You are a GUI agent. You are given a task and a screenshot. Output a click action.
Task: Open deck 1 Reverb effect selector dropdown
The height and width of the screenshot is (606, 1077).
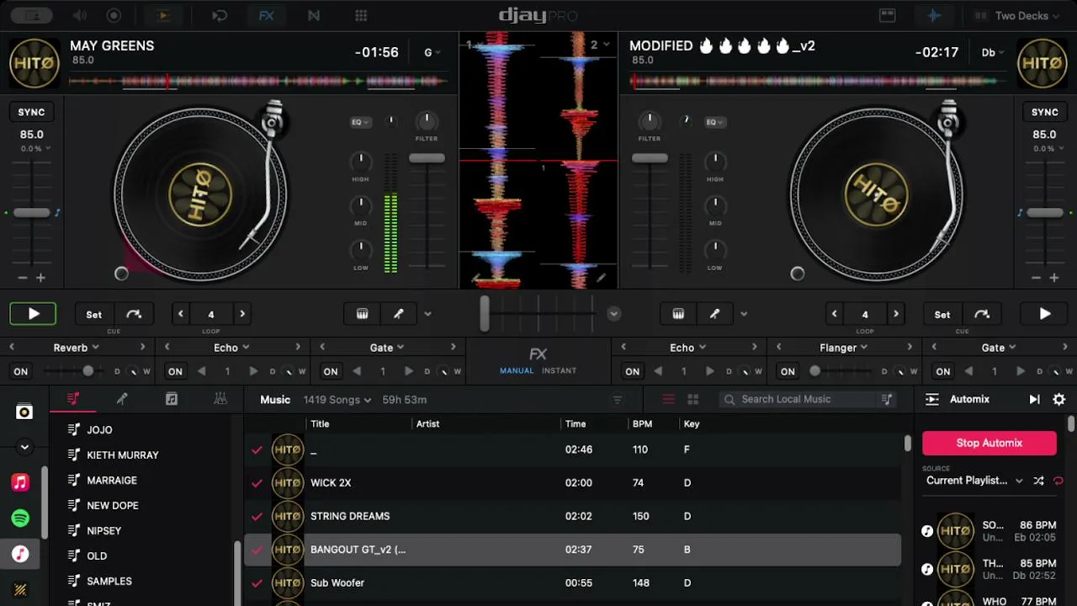point(77,348)
